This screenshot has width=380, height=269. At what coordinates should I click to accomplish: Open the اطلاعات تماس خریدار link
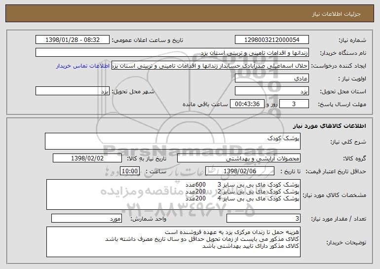click(83, 66)
